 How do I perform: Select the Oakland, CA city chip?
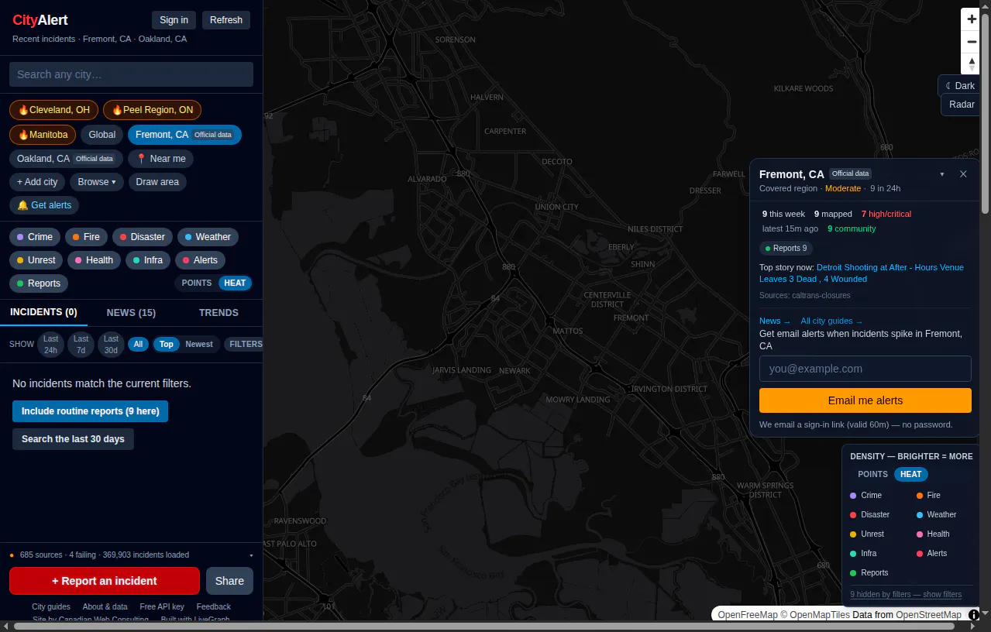66,159
